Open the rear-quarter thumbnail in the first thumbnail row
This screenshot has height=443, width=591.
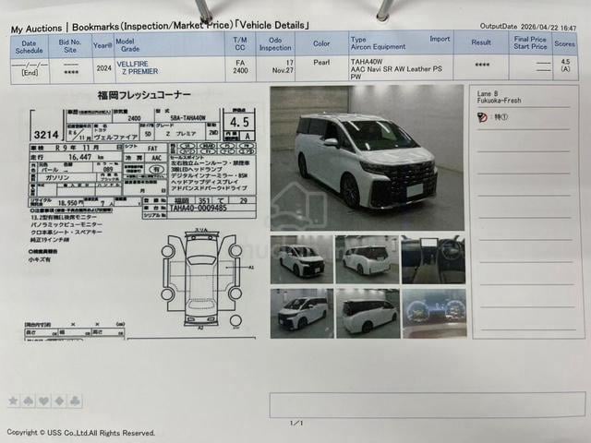368,259
